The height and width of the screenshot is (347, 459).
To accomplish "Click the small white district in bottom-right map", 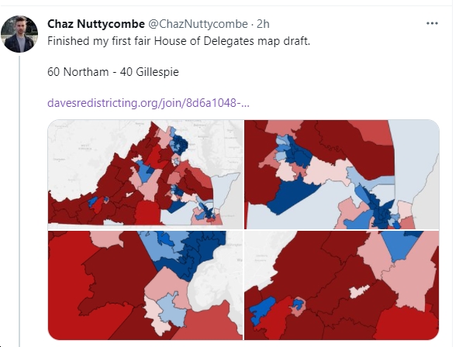I will coord(358,291).
